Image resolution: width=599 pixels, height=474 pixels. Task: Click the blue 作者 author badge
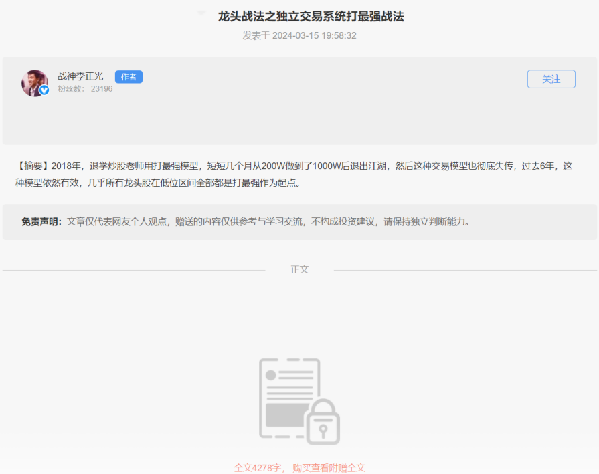(x=129, y=77)
